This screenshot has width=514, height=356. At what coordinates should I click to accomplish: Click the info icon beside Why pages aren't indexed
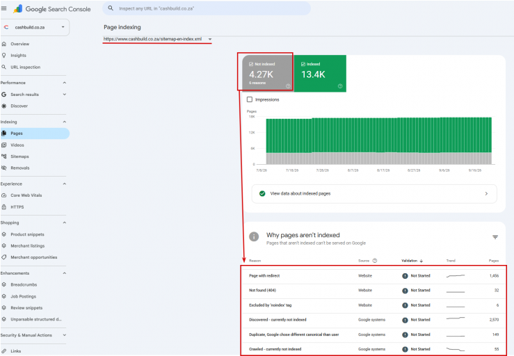[254, 236]
